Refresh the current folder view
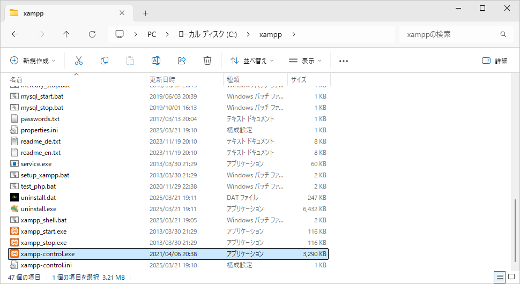The image size is (520, 284). click(x=92, y=34)
